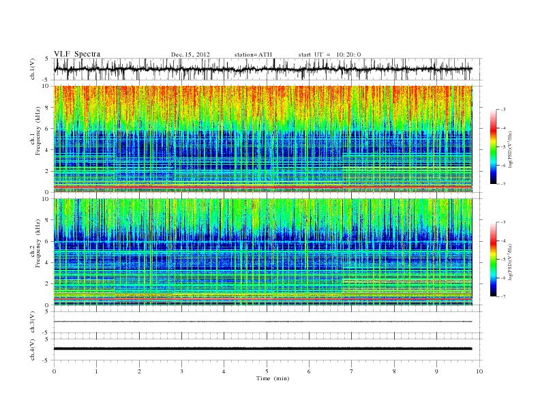Select the "ch.4(V)" axis label
This screenshot has height=417, width=540.
tap(33, 350)
